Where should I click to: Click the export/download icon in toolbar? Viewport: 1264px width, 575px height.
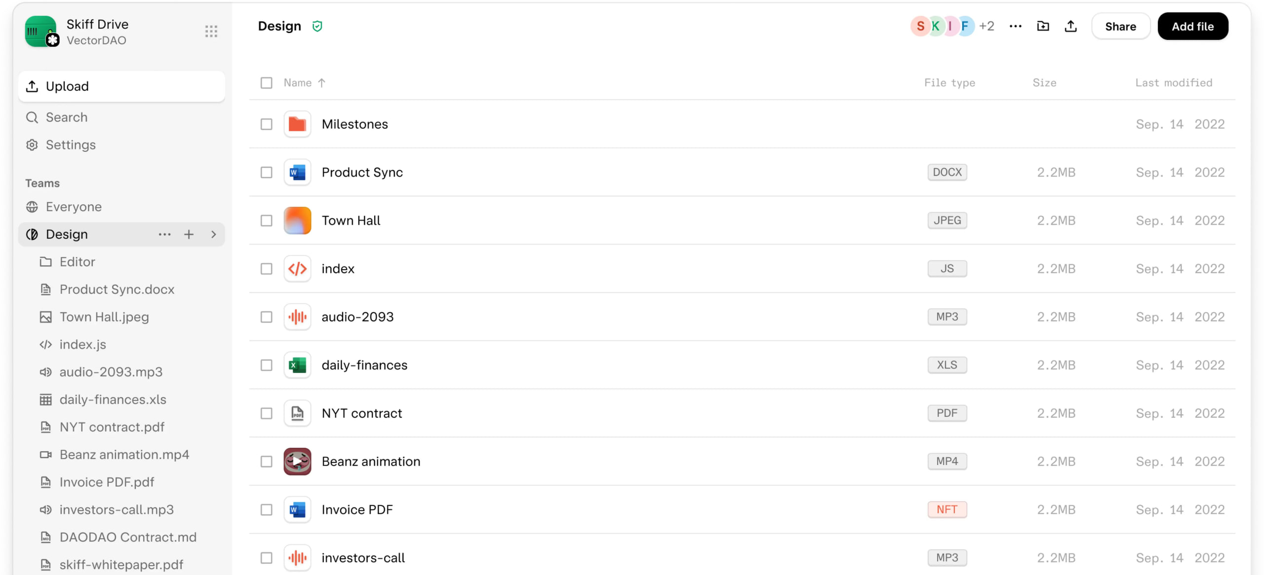click(x=1071, y=26)
